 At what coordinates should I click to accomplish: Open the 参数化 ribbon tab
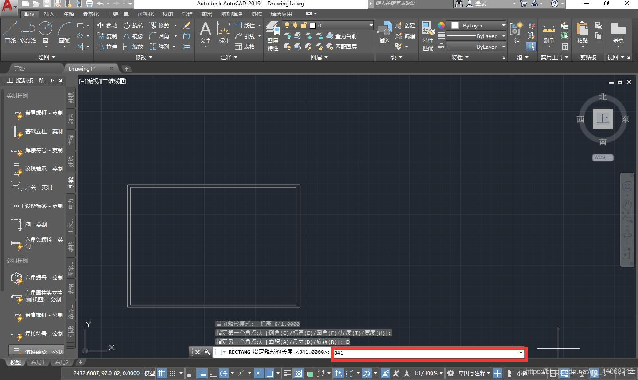pyautogui.click(x=91, y=14)
